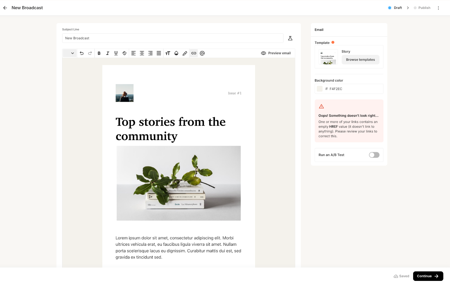This screenshot has height=284, width=450.
Task: Select the books and plant hero image
Action: pyautogui.click(x=179, y=183)
